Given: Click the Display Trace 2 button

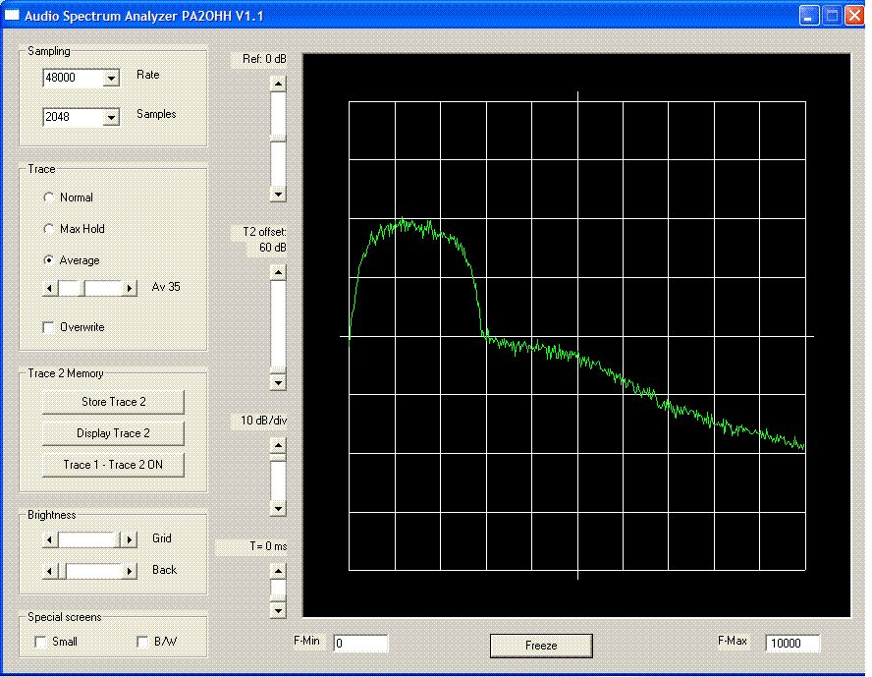Looking at the screenshot, I should point(113,433).
